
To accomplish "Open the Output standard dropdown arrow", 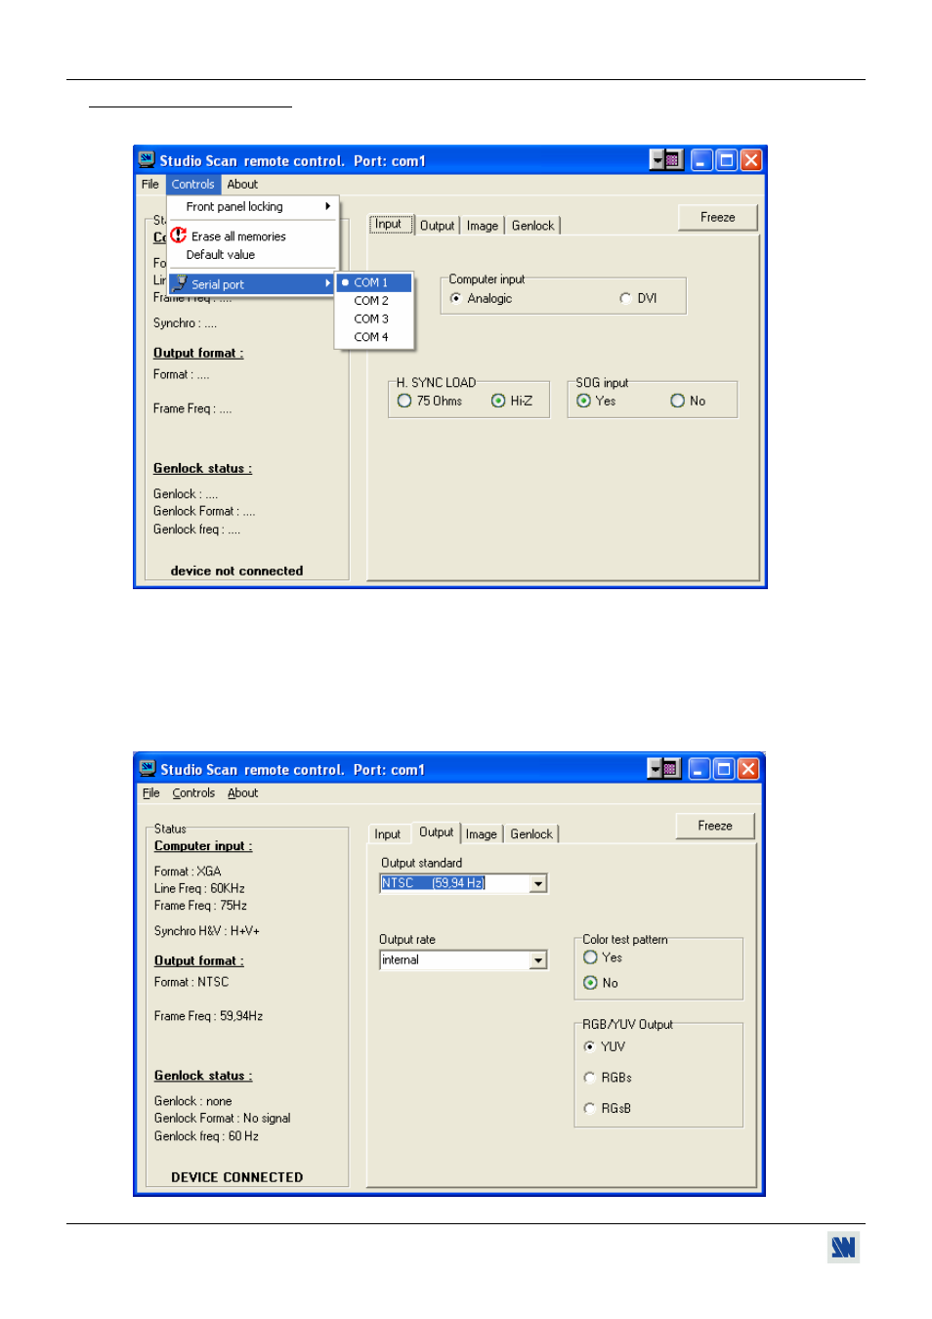I will click(538, 883).
